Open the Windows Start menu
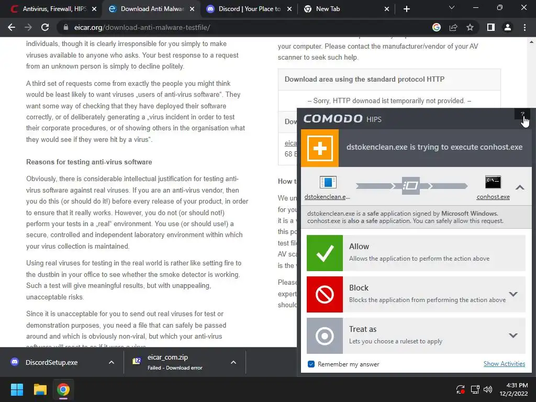536x402 pixels. pos(17,389)
